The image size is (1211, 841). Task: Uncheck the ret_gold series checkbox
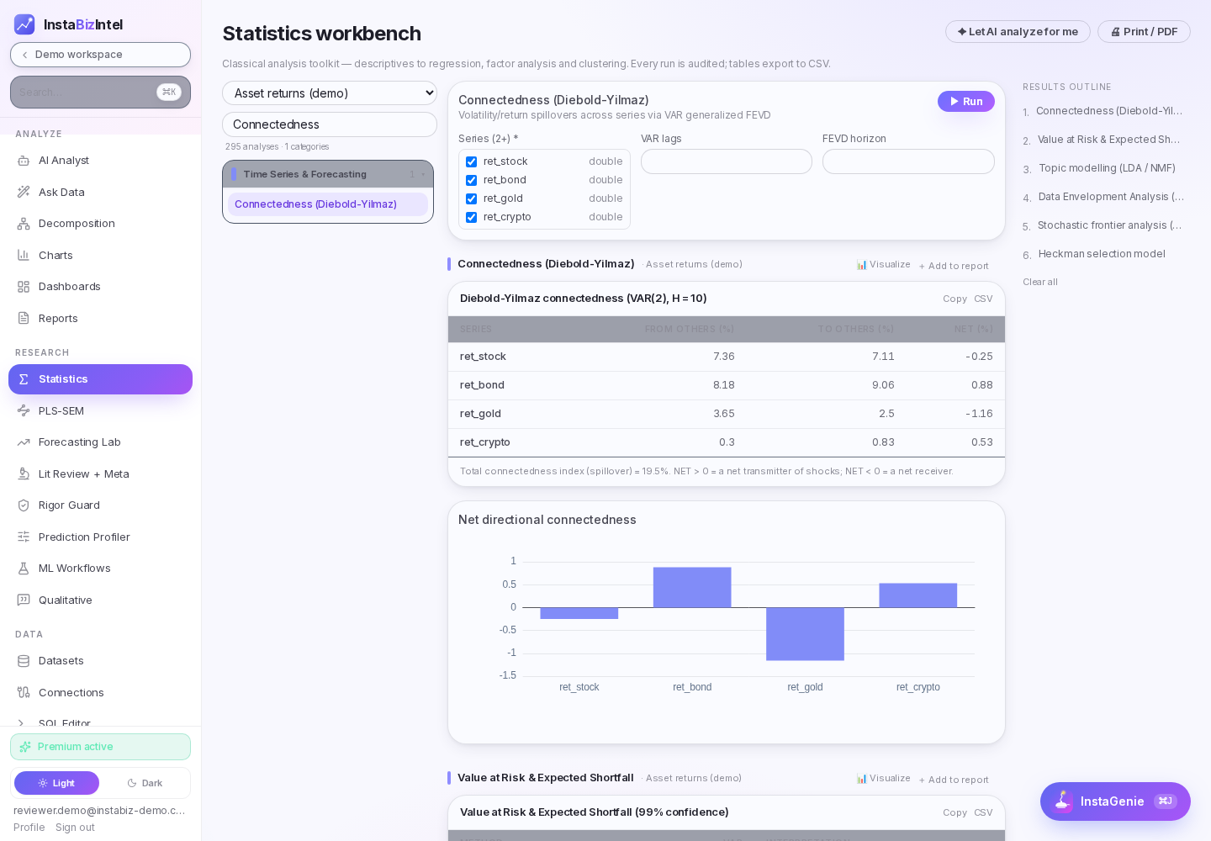click(472, 198)
